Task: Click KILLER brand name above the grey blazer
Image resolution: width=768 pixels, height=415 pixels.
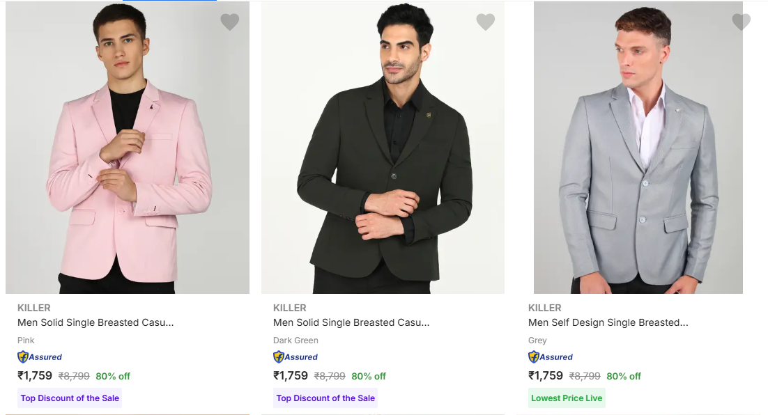Action: 545,308
